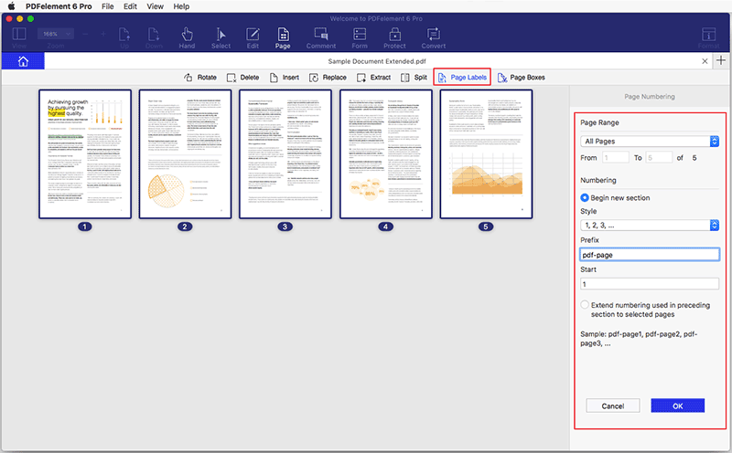Image resolution: width=732 pixels, height=453 pixels.
Task: Select page 3 thumbnail
Action: click(x=285, y=154)
